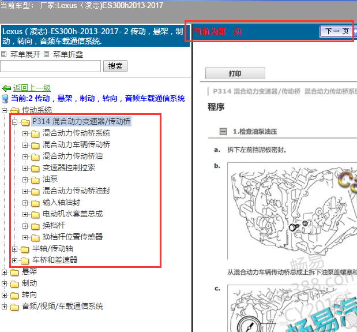Image resolution: width=357 pixels, height=332 pixels.
Task: Expand the 半轴/传动轴 node
Action: (x=14, y=249)
